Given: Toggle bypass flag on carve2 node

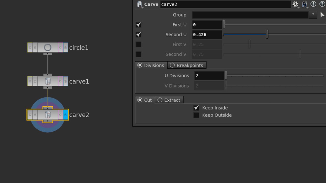Looking at the screenshot, I should pos(30,115).
